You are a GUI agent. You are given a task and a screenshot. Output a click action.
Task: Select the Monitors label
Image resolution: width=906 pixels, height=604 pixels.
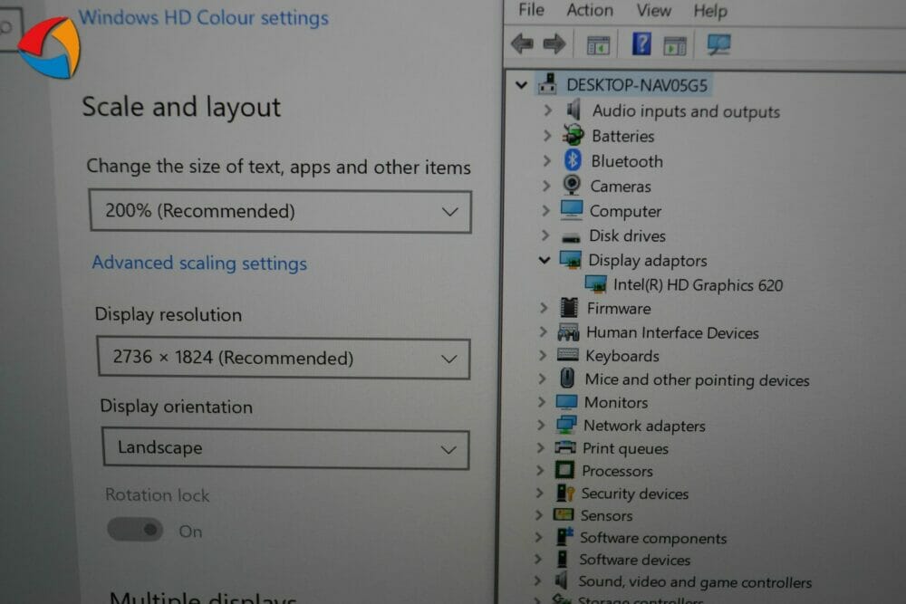[x=616, y=402]
